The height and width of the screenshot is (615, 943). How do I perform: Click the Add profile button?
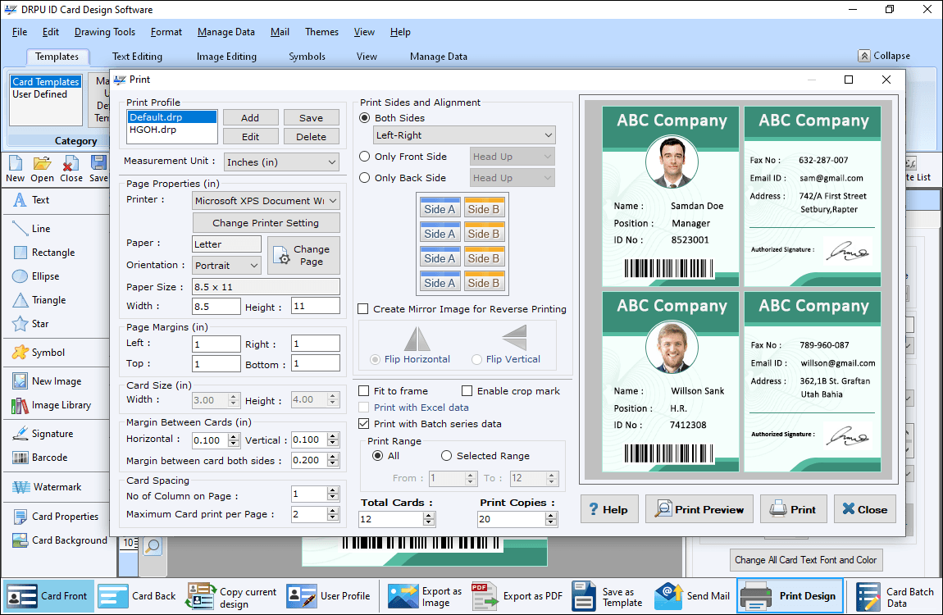(x=250, y=118)
